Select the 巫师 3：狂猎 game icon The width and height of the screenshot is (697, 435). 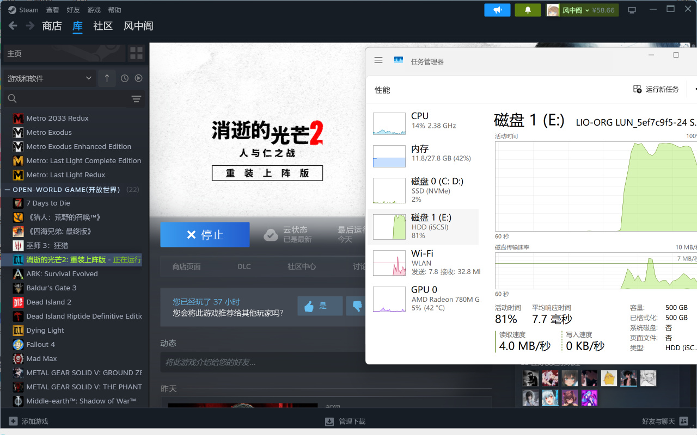click(18, 245)
